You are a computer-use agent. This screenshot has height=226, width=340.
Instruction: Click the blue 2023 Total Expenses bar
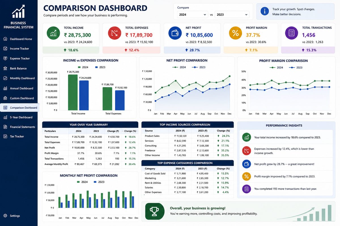(x=120, y=100)
